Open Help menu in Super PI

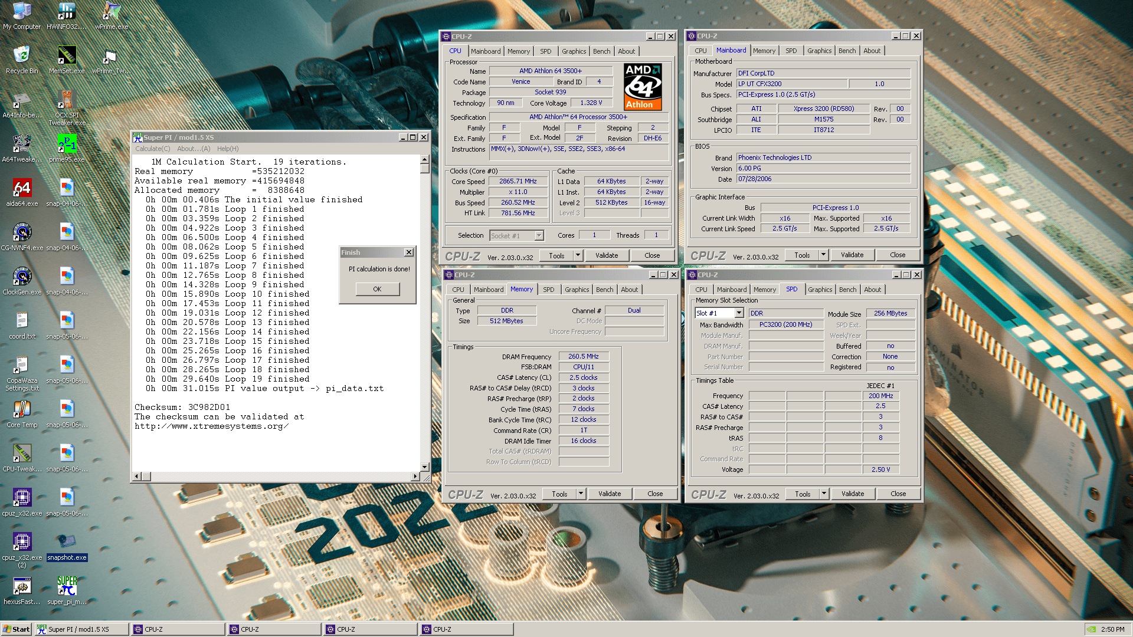coord(228,149)
